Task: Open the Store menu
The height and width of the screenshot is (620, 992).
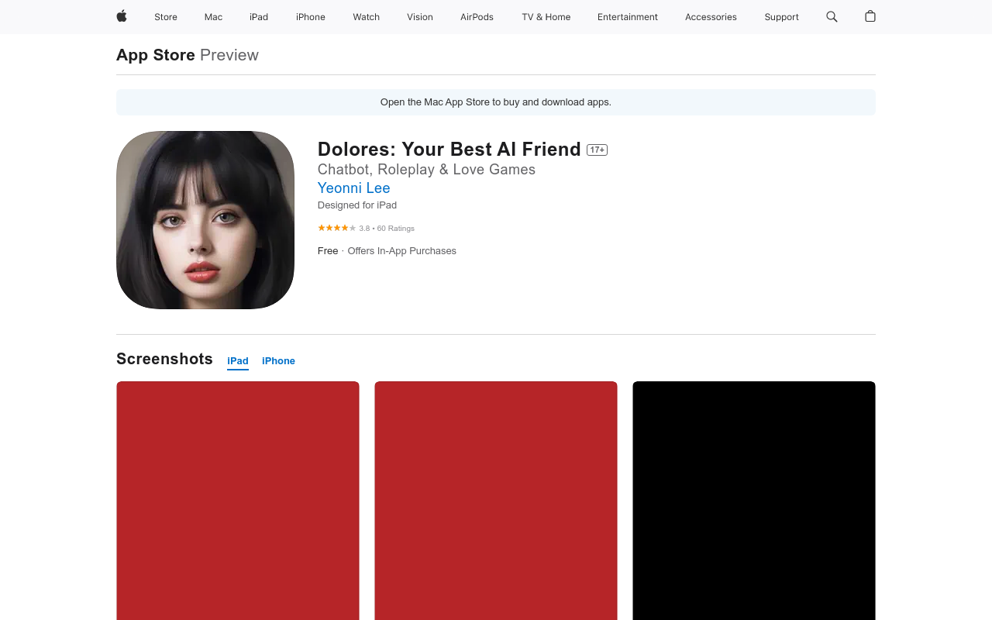Action: (x=166, y=17)
